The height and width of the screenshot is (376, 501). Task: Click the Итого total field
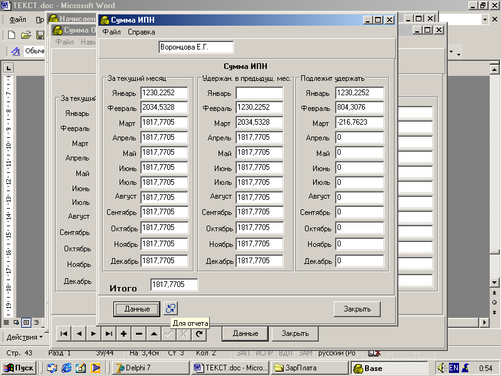174,285
